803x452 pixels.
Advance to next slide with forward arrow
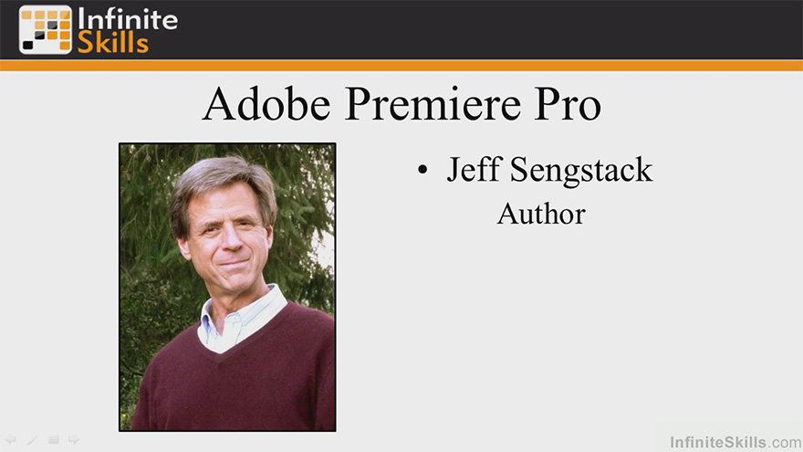pyautogui.click(x=74, y=439)
